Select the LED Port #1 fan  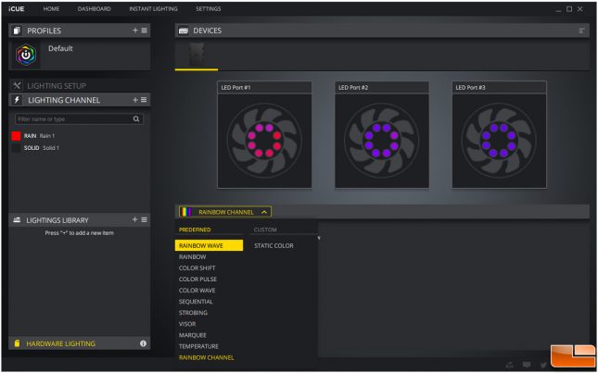pos(264,141)
